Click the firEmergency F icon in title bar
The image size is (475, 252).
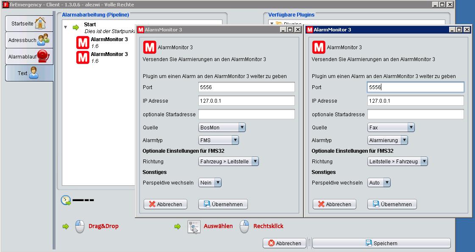click(5, 5)
